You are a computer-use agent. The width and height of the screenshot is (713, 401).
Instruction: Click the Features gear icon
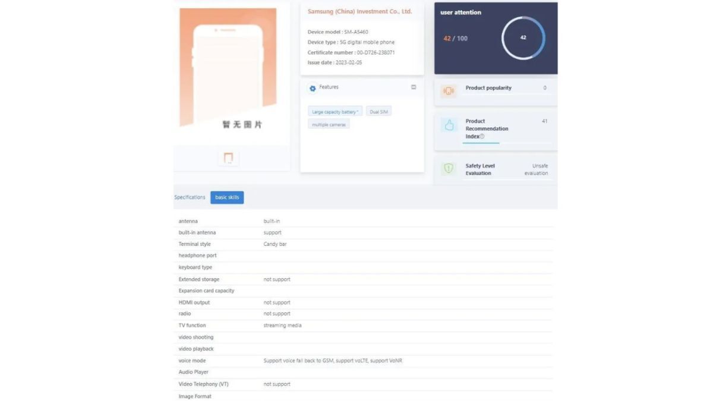click(x=313, y=87)
